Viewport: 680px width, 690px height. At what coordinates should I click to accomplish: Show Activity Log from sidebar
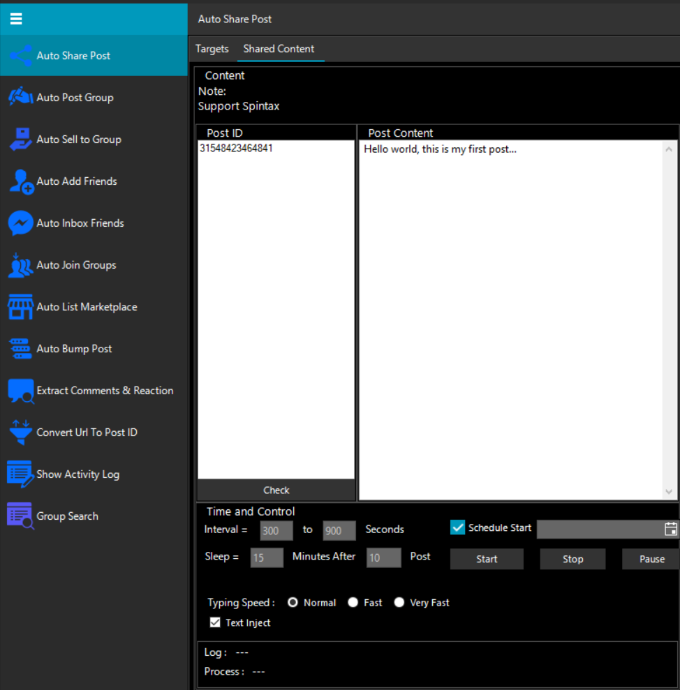94,474
